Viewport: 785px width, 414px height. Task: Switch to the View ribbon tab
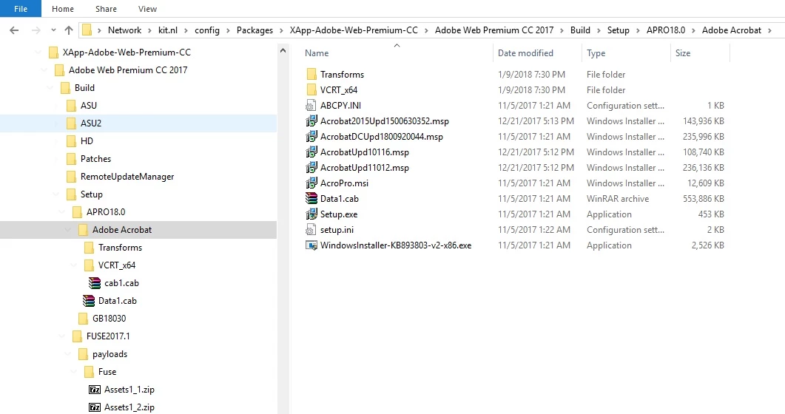(147, 8)
